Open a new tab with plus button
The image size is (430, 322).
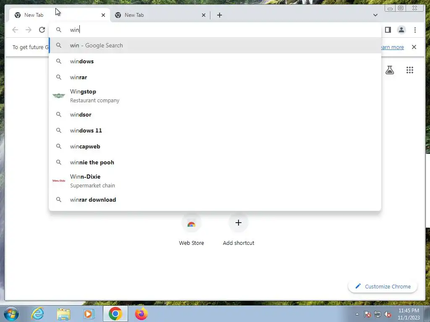[x=219, y=15]
